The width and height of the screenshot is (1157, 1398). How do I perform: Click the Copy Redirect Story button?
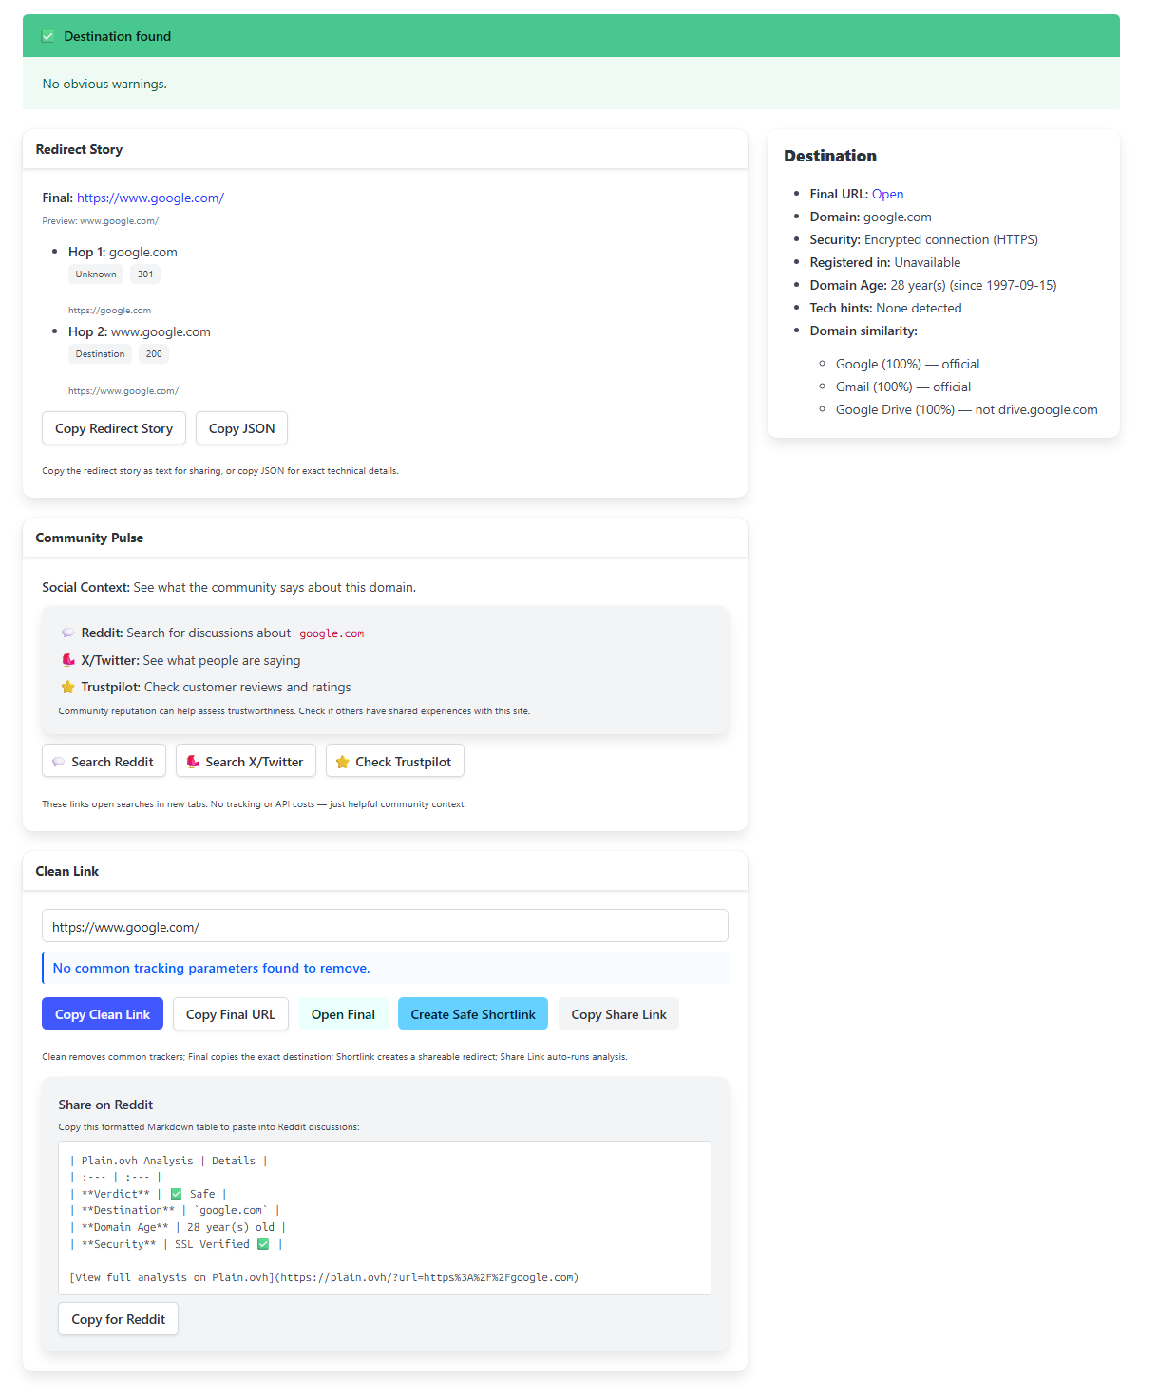113,427
